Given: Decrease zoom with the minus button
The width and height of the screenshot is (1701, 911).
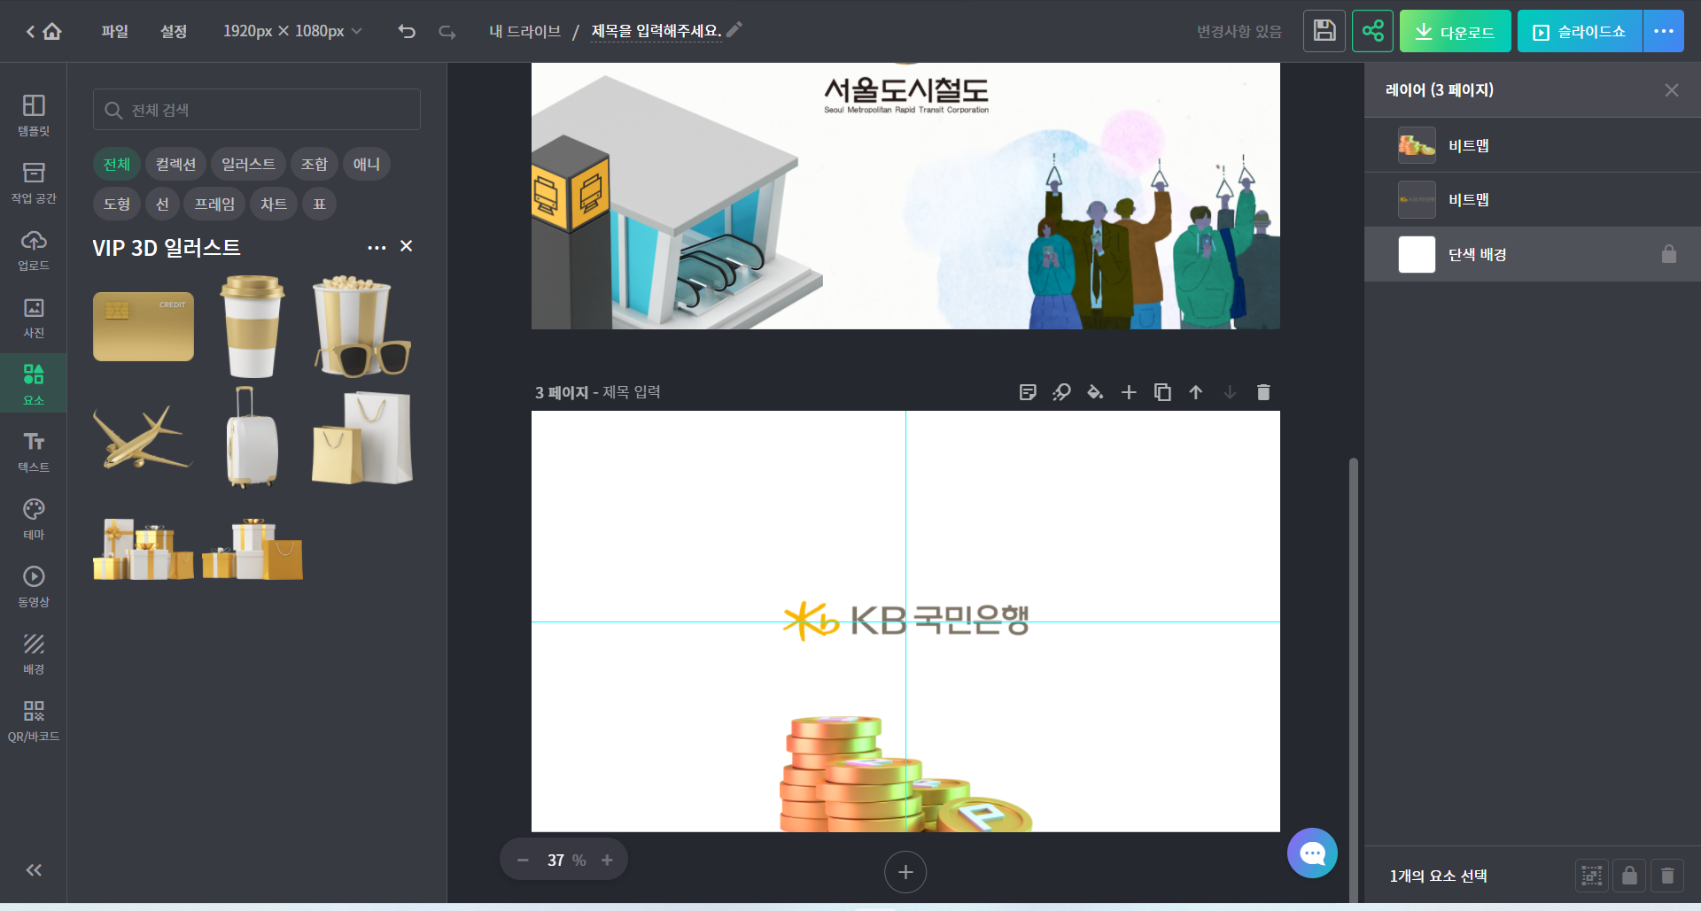Looking at the screenshot, I should coord(523,861).
